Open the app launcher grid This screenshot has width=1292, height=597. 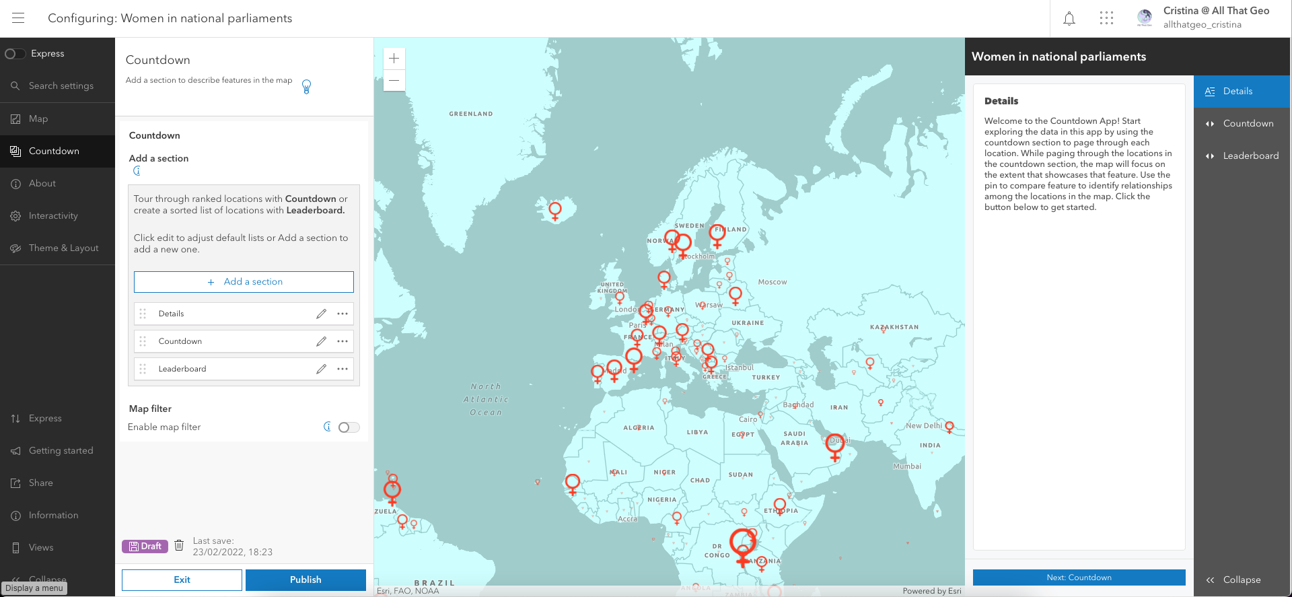1106,18
